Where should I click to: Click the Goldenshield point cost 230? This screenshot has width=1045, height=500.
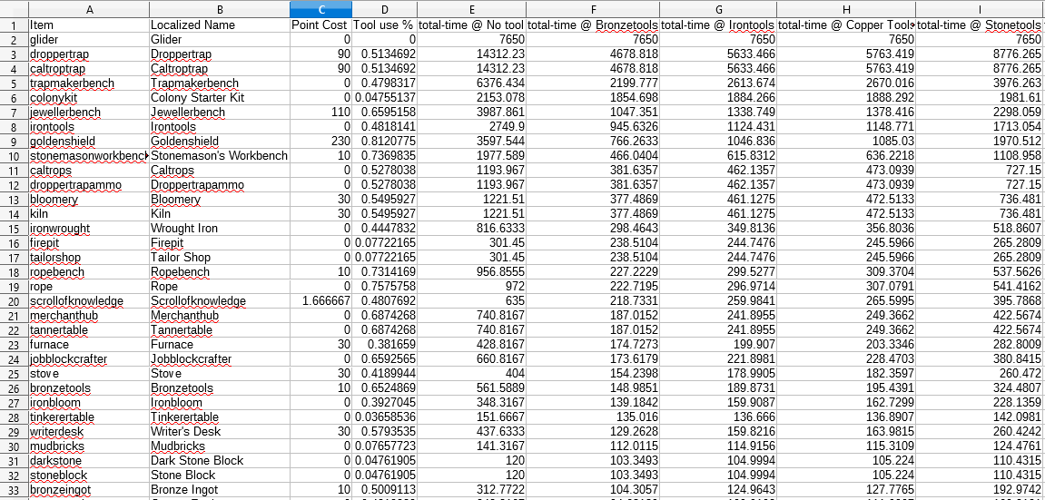pyautogui.click(x=320, y=142)
